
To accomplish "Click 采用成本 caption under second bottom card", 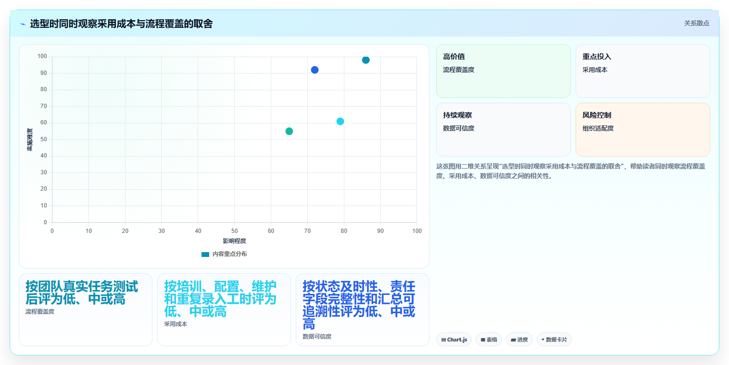I will coord(176,324).
